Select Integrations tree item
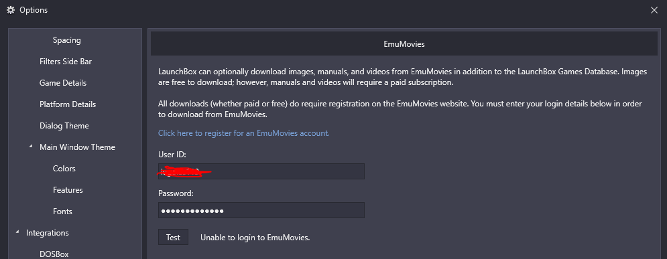Viewport: 667px width, 259px height. (47, 233)
